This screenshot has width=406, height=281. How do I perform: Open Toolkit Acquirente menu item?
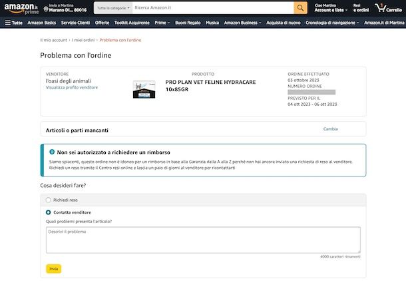tap(132, 23)
